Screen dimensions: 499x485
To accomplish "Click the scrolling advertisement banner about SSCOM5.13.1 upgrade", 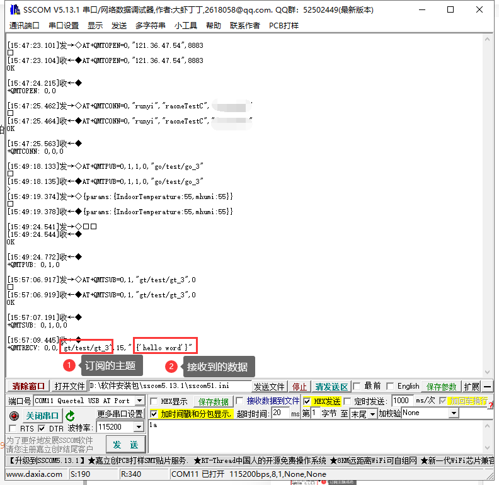I will [x=250, y=460].
